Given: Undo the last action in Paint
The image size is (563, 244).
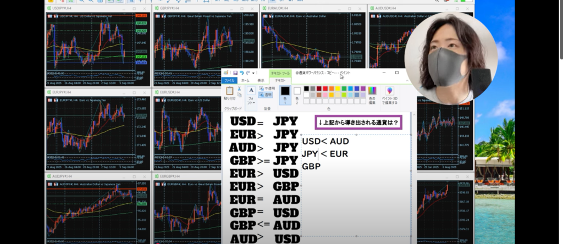Looking at the screenshot, I should point(242,73).
